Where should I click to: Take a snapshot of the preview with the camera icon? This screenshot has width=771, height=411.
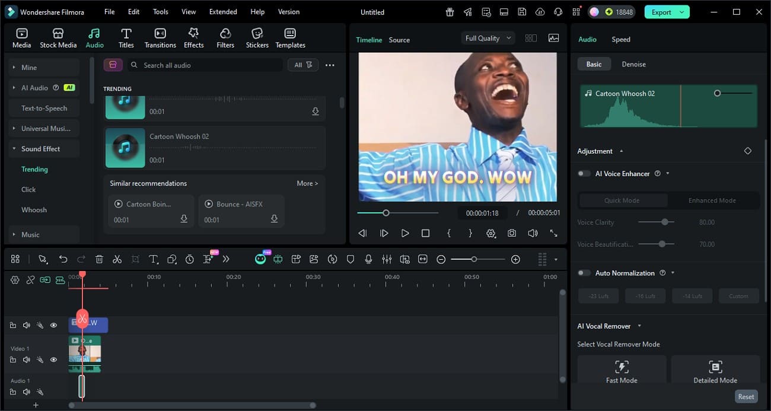pyautogui.click(x=512, y=233)
